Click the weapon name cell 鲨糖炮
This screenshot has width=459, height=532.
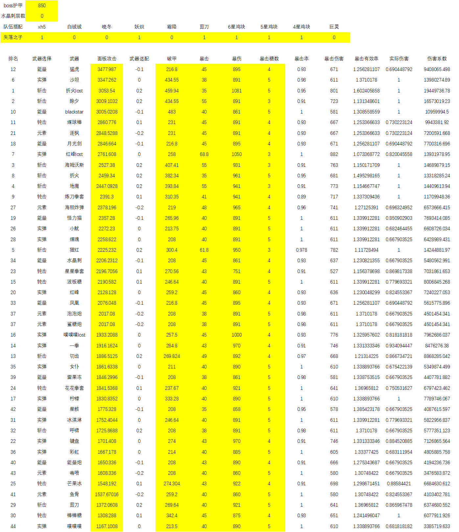[74, 324]
